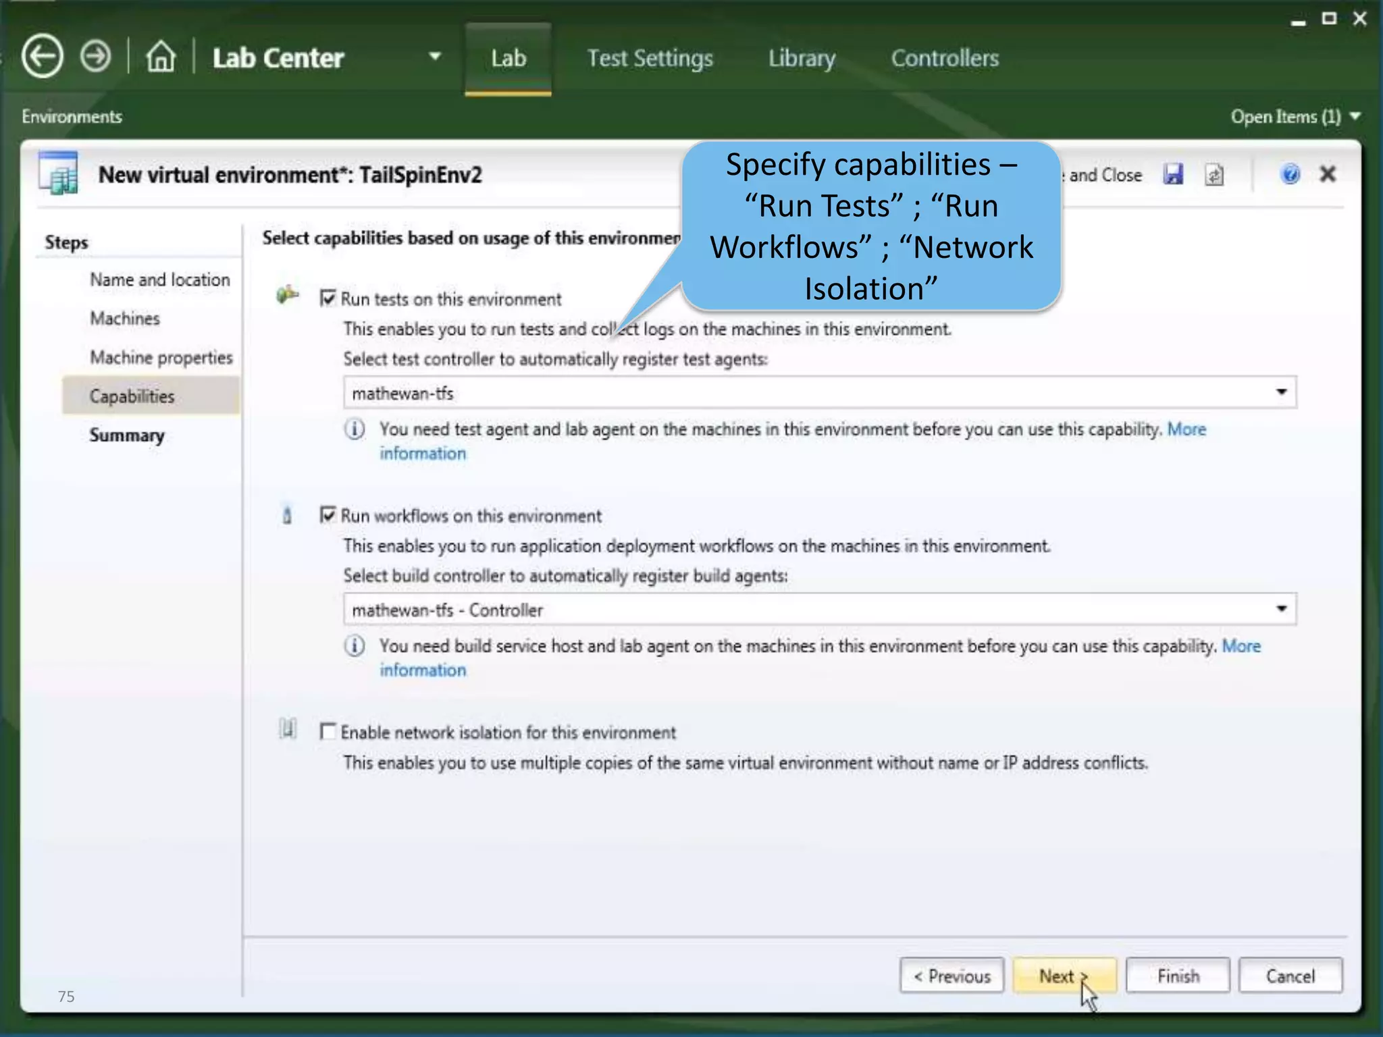
Task: Expand the test controller mathewan-tfs dropdown
Action: [1281, 392]
